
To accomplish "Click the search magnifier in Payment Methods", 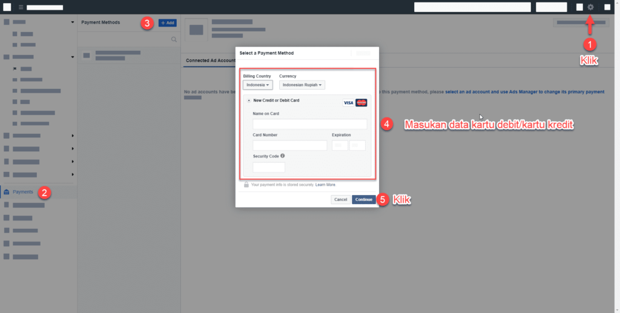I will (174, 39).
